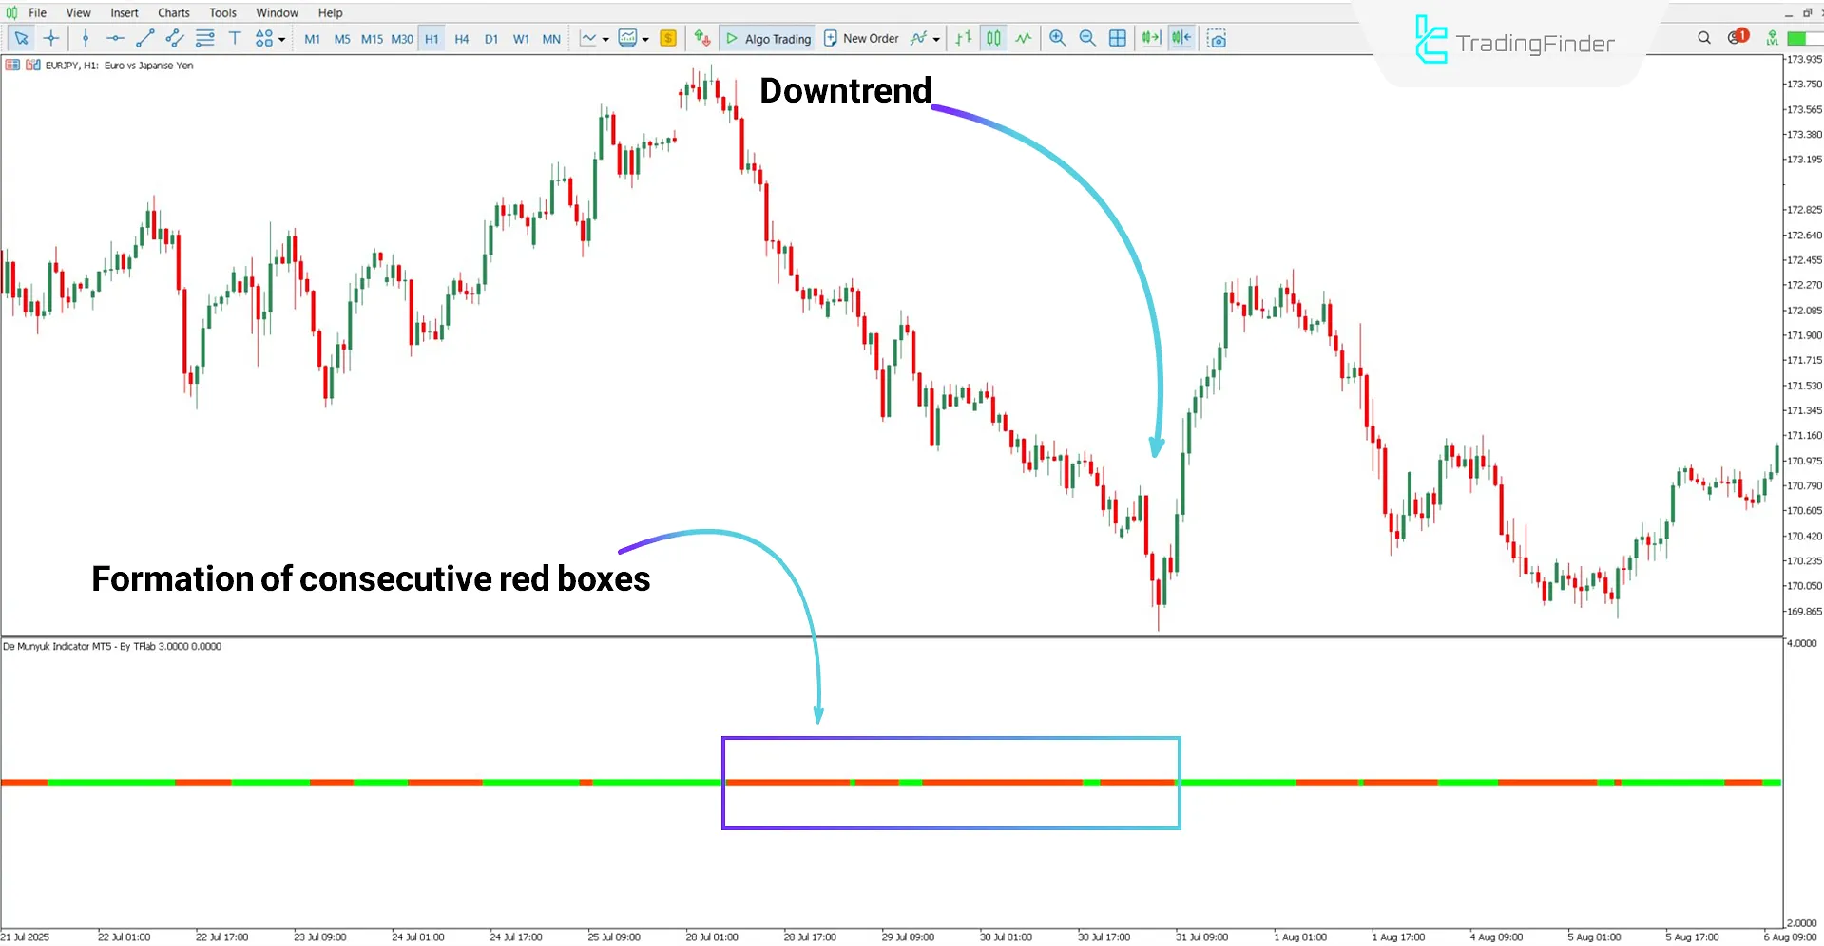This screenshot has width=1824, height=946.
Task: Select the crosshair cursor tool
Action: click(51, 38)
